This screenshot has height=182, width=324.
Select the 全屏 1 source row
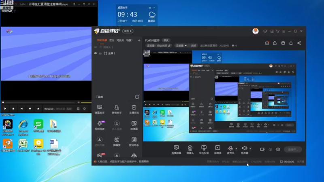click(117, 53)
